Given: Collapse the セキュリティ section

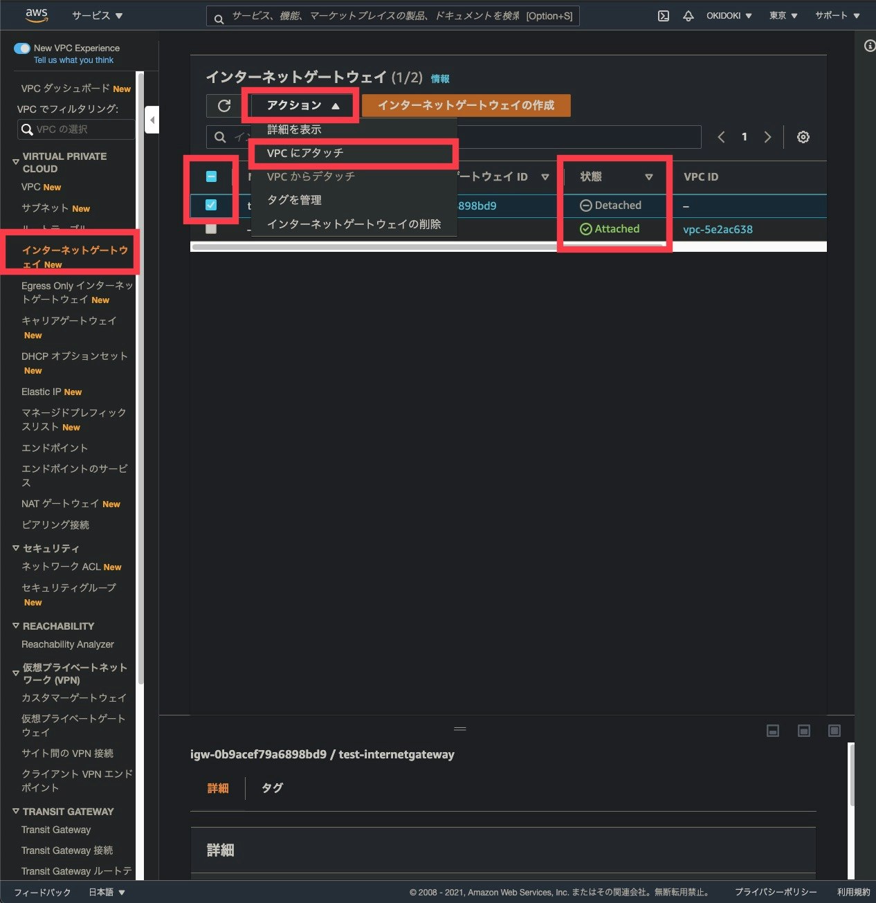Looking at the screenshot, I should 15,548.
